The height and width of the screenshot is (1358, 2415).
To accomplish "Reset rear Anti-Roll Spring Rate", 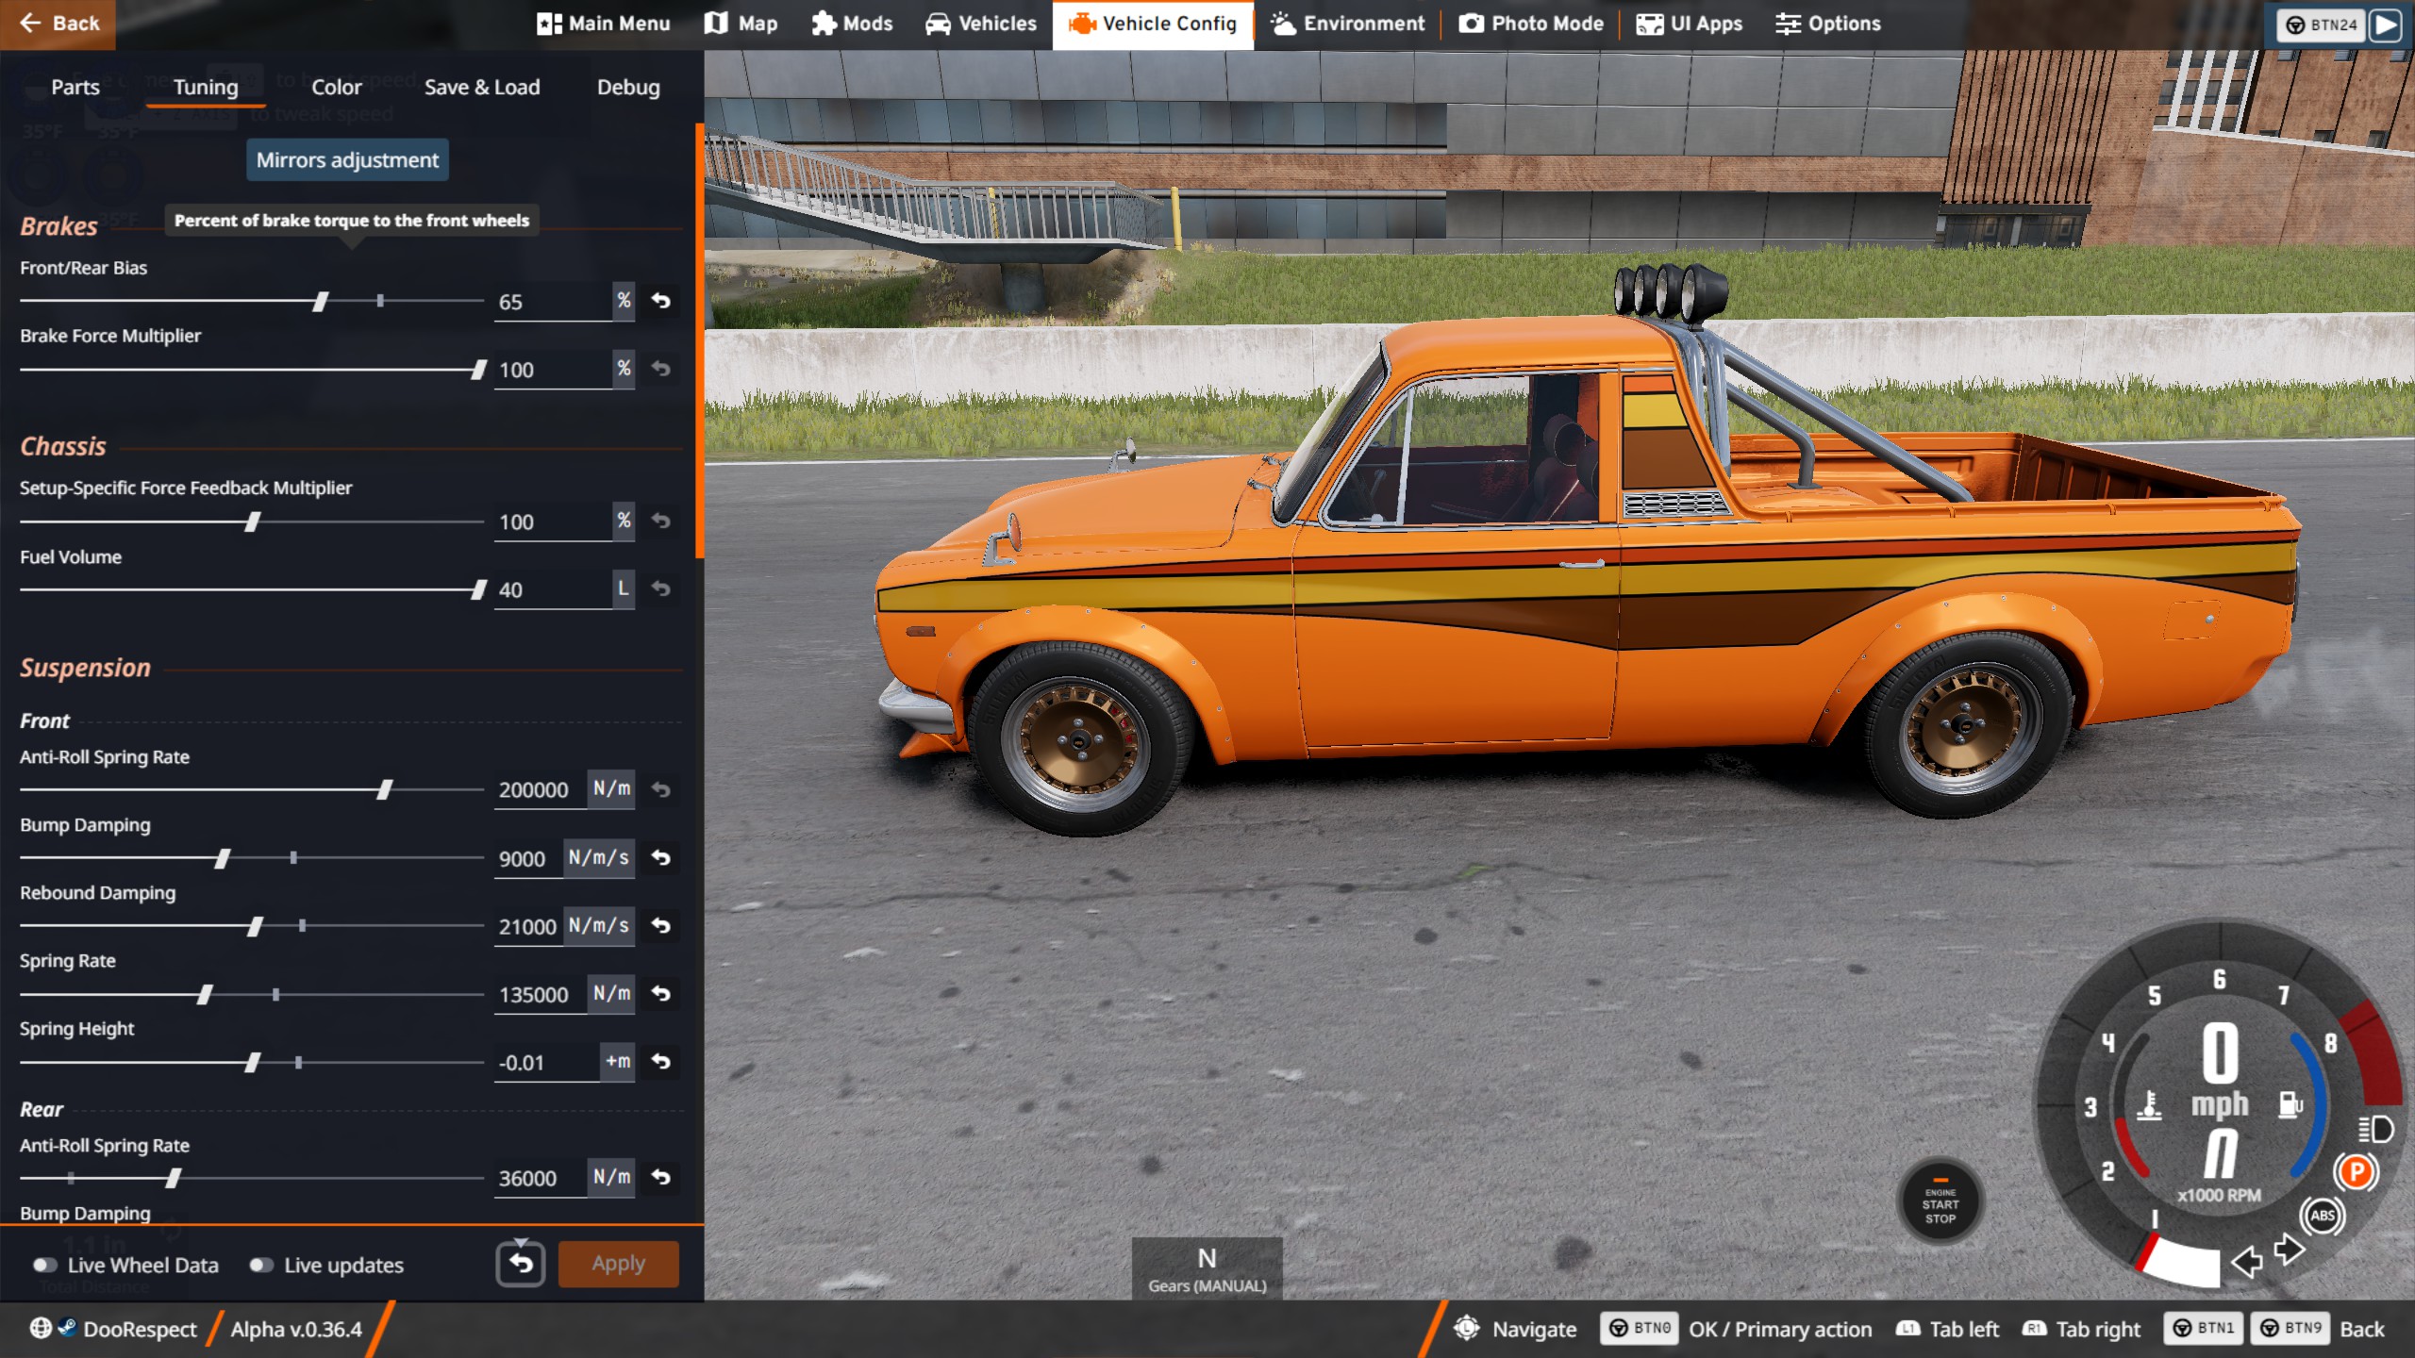I will tap(661, 1177).
